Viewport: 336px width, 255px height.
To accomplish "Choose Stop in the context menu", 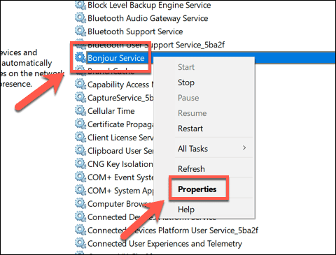I will pos(186,82).
